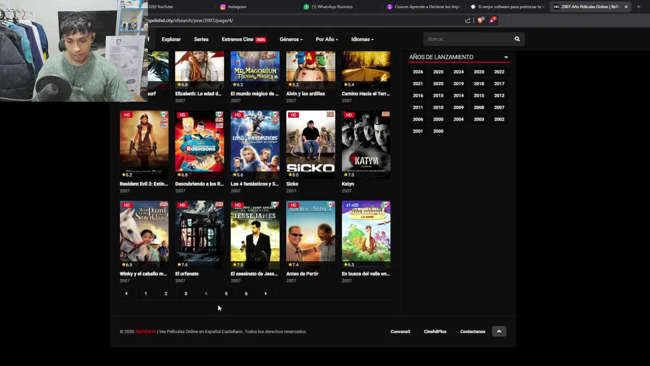
Task: Open Estrenos Cine 2025 link
Action: click(244, 39)
